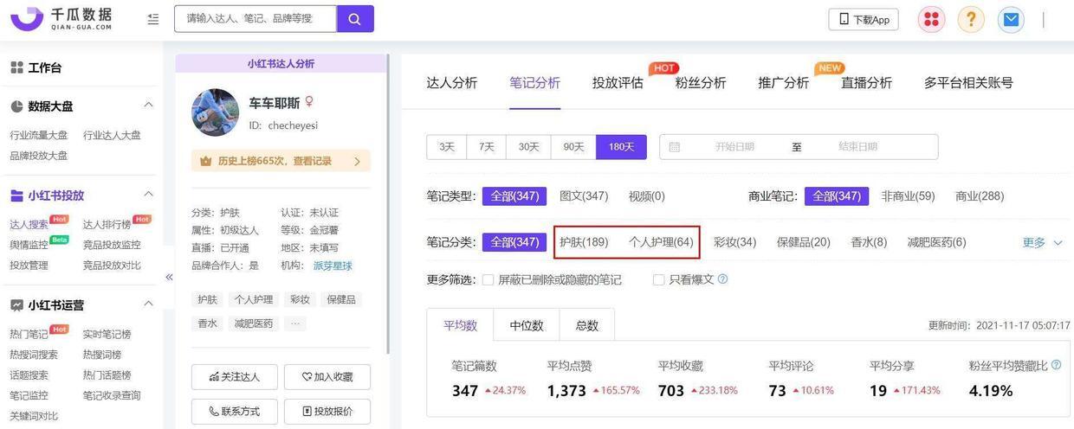
Task: Check the 只看爆文 checkbox
Action: click(659, 280)
